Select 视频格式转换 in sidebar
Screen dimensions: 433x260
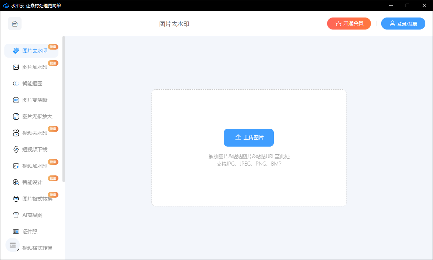click(x=37, y=248)
